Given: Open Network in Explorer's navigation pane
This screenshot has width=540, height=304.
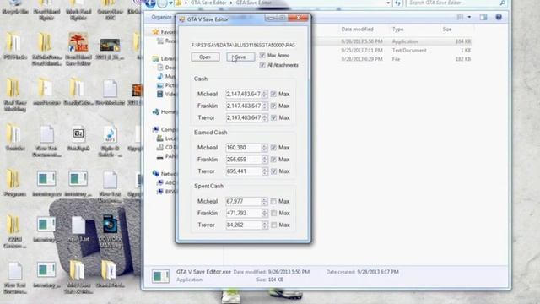Looking at the screenshot, I should point(164,174).
